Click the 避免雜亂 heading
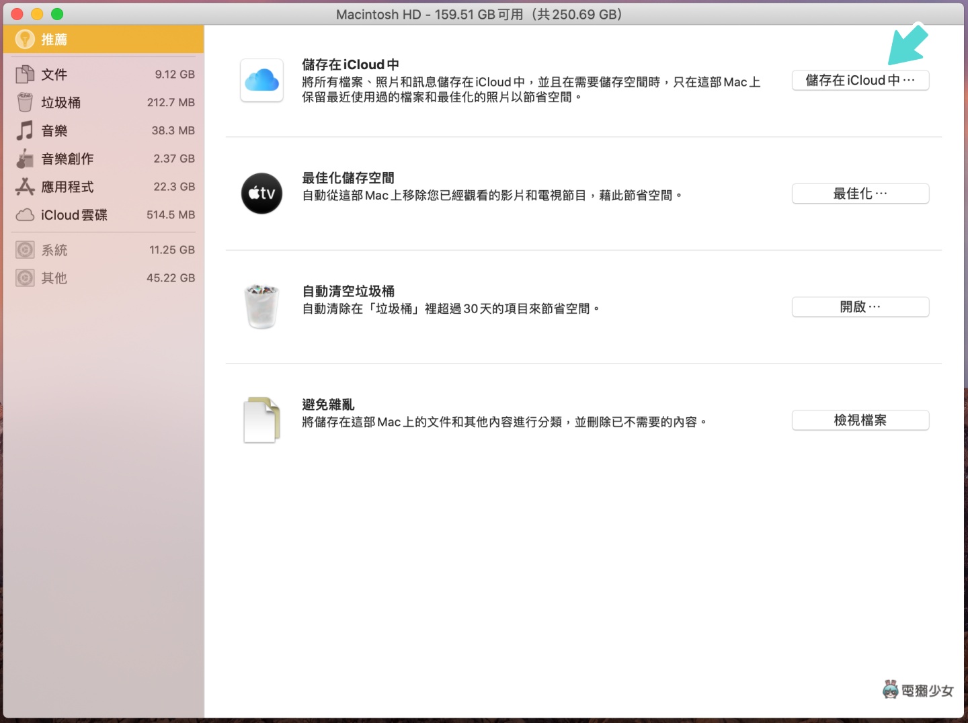The height and width of the screenshot is (723, 968). [328, 405]
